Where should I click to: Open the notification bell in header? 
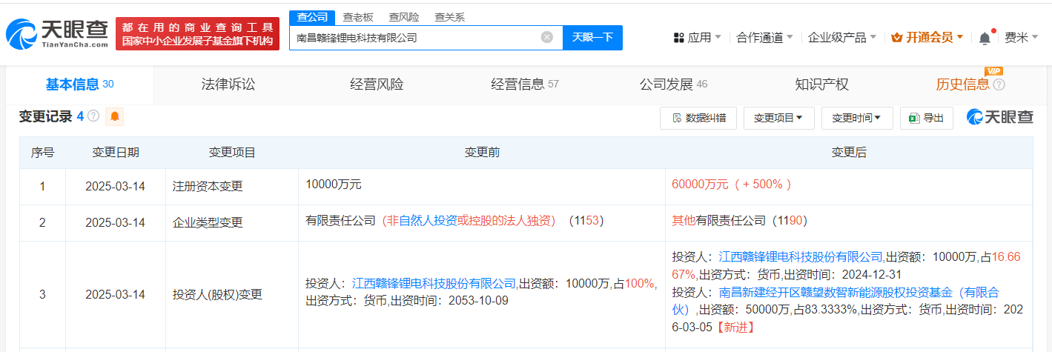pos(985,37)
